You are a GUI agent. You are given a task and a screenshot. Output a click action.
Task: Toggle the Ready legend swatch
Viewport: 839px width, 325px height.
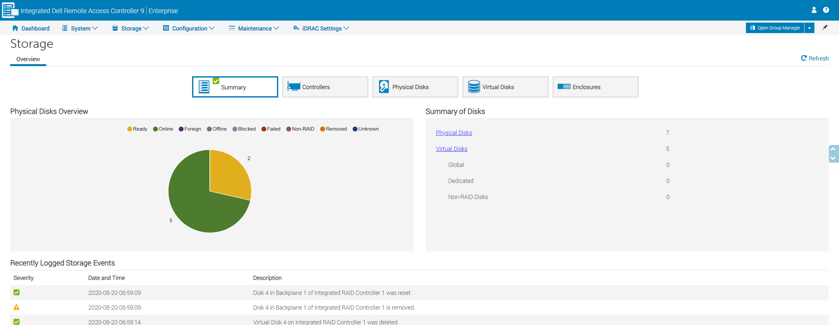(130, 129)
